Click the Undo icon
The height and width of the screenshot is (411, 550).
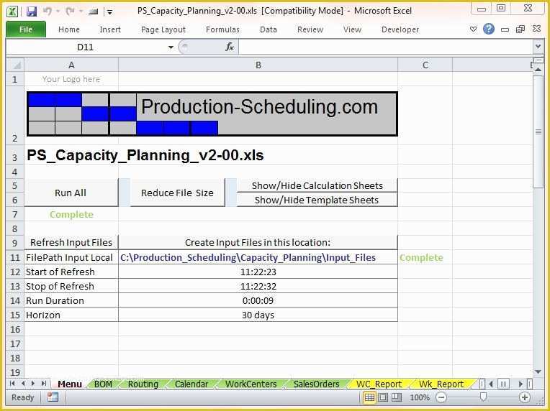(48, 11)
